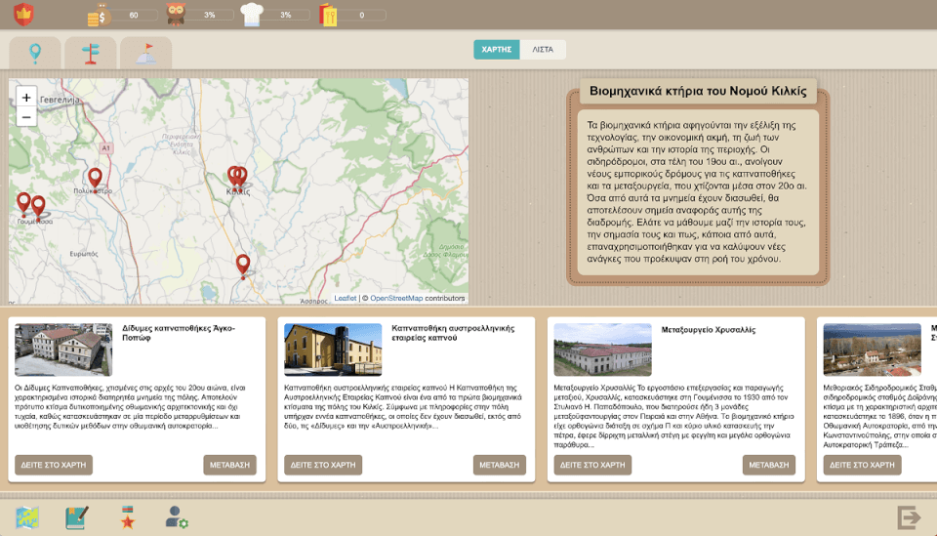Click the chef hat icon
The width and height of the screenshot is (937, 536).
pyautogui.click(x=252, y=15)
